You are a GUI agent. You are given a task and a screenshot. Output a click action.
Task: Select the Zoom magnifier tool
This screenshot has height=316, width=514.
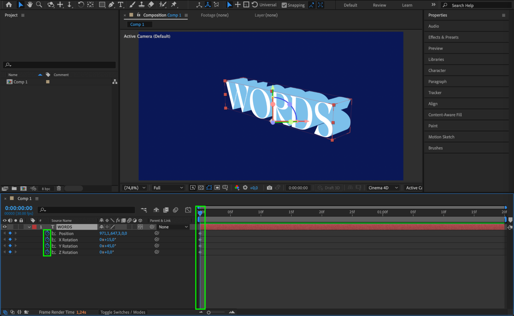click(39, 4)
